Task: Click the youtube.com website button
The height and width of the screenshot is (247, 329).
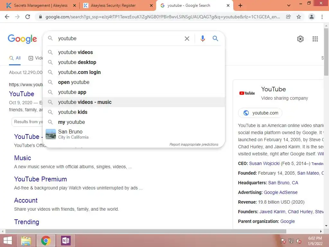Action: (x=260, y=113)
